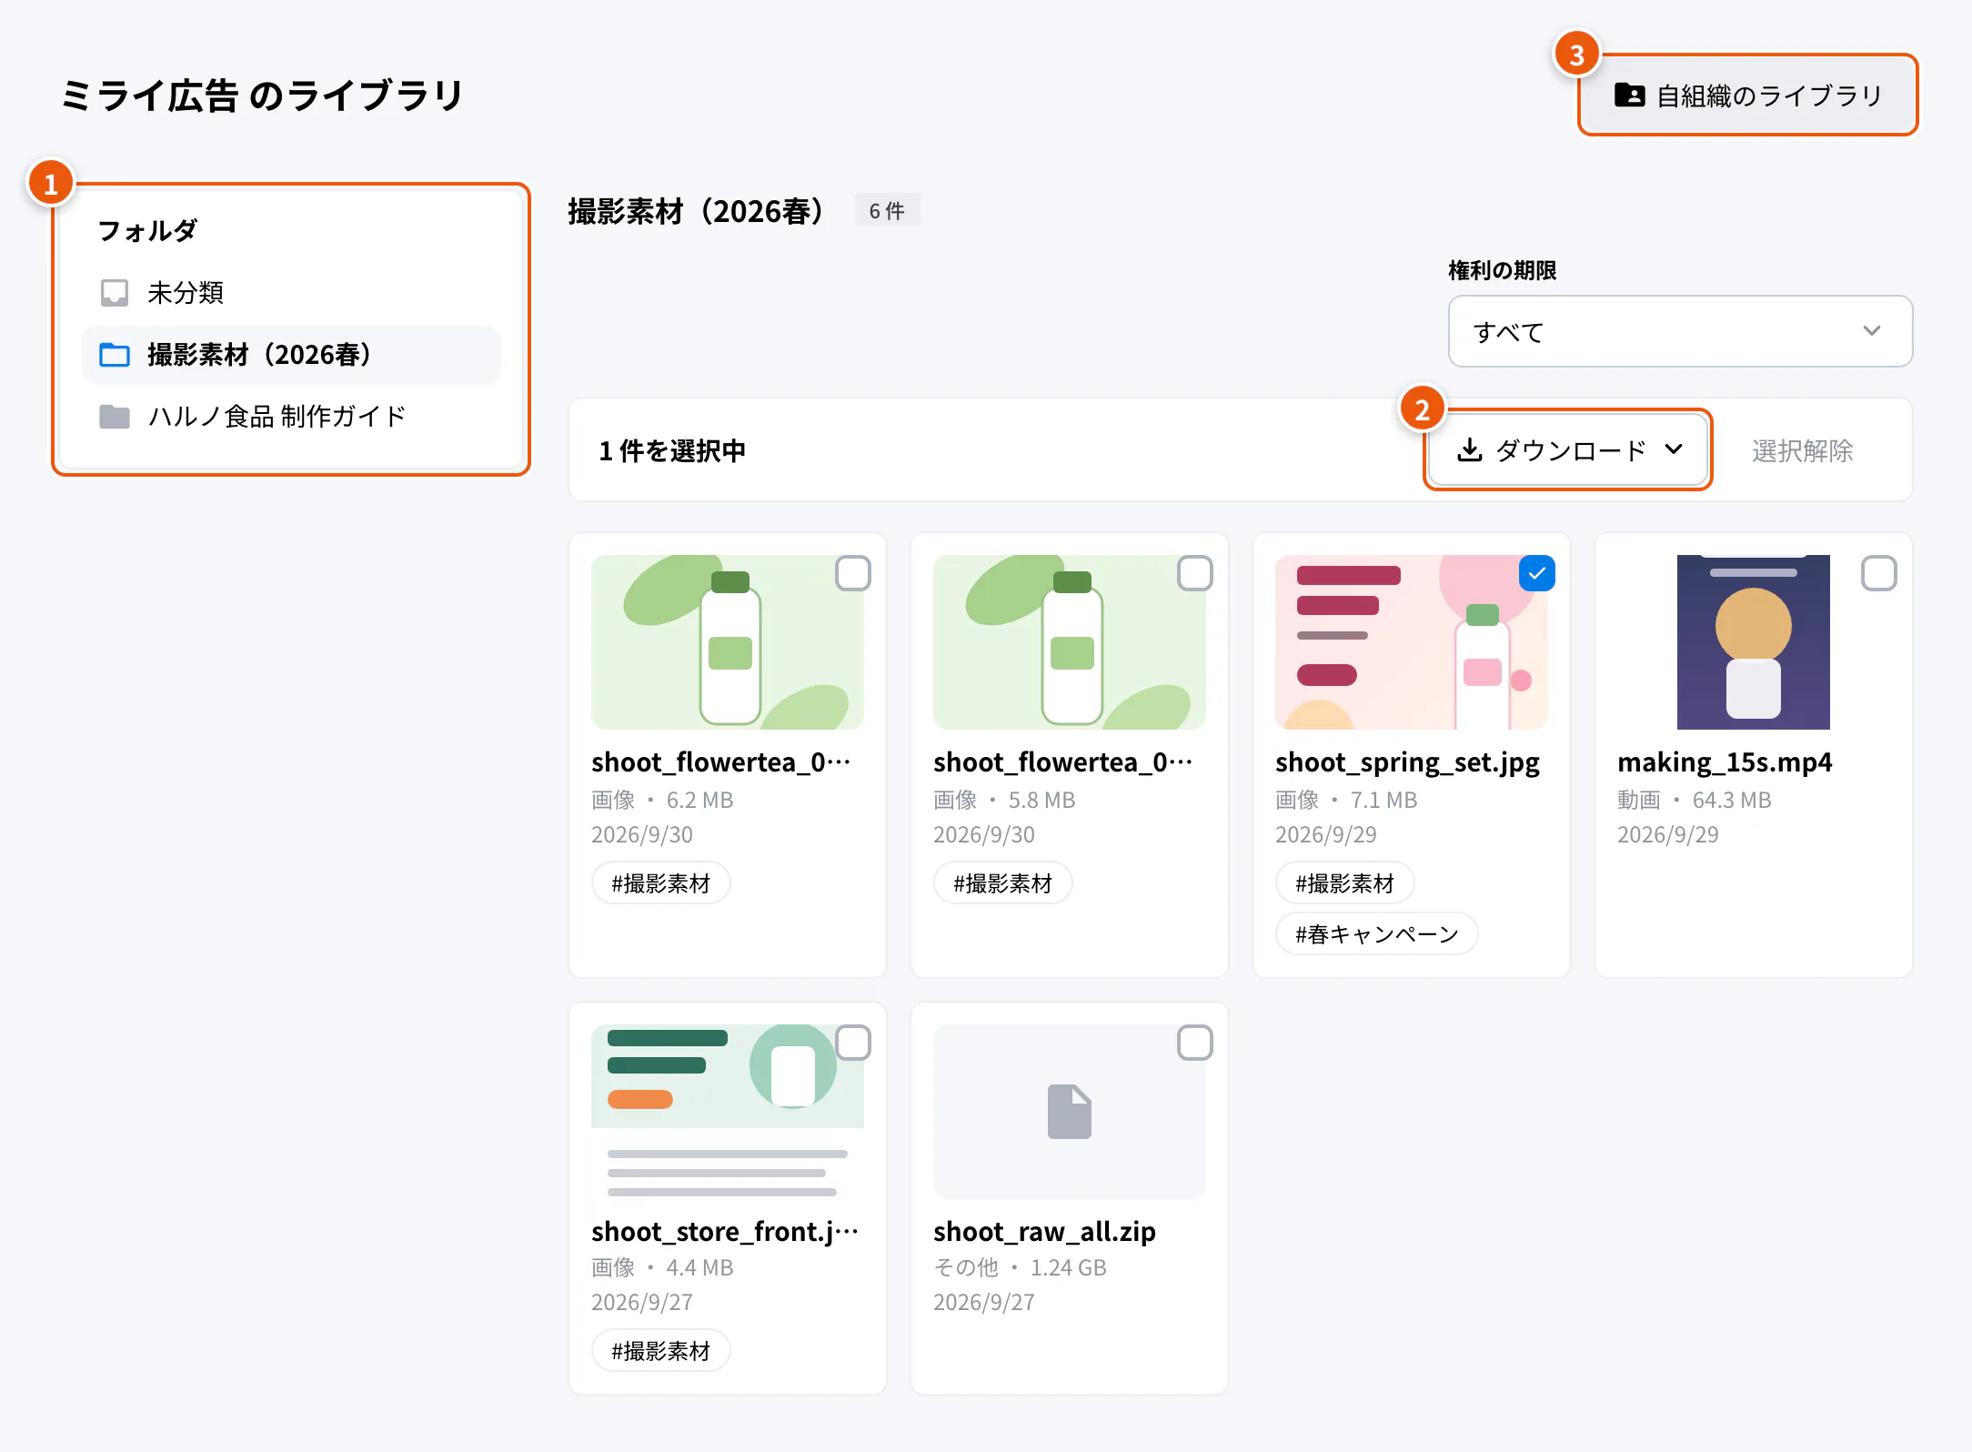Tick the shoot_store_front checkbox

(853, 1043)
